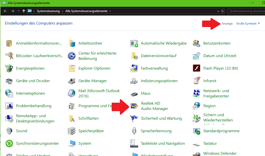The width and height of the screenshot is (265, 156).
Task: Click the refresh button in the address bar
Action: tap(223, 11)
